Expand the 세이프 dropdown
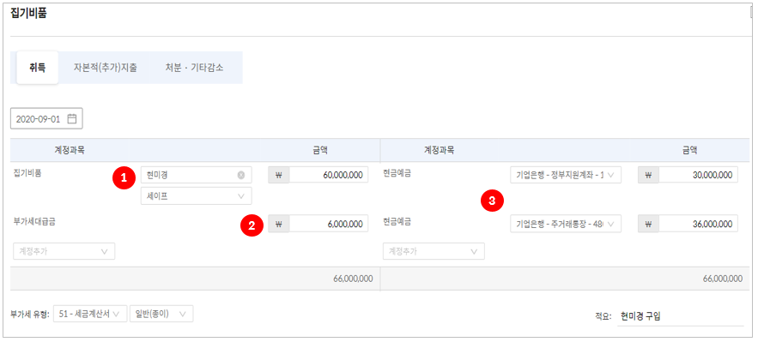758x342 pixels. coord(196,195)
